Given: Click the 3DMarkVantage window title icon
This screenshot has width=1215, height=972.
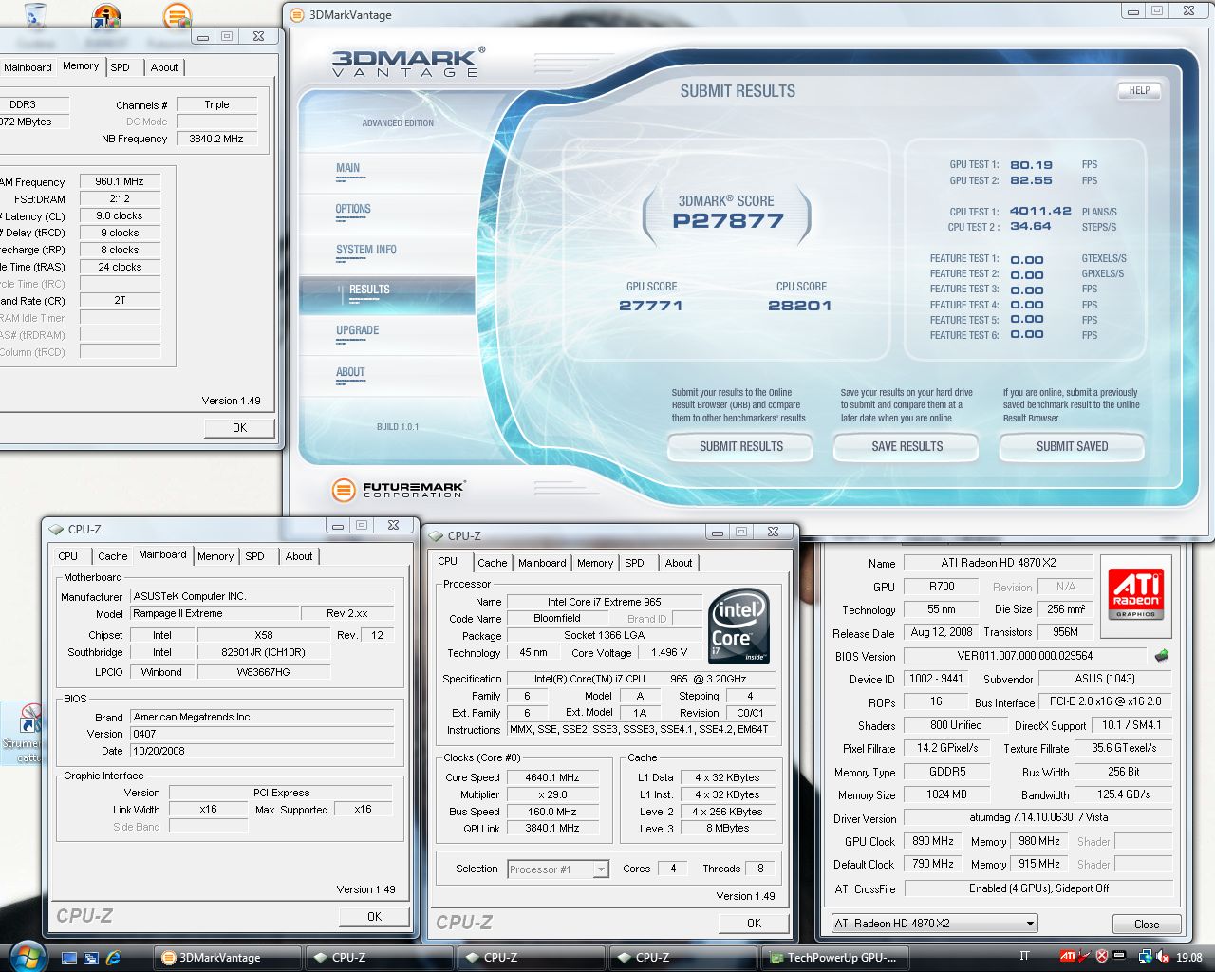Looking at the screenshot, I should 297,15.
